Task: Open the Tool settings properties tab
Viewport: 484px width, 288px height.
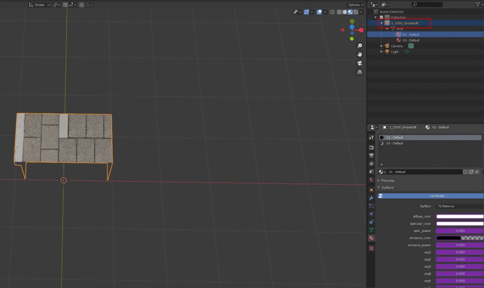Action: pyautogui.click(x=371, y=138)
